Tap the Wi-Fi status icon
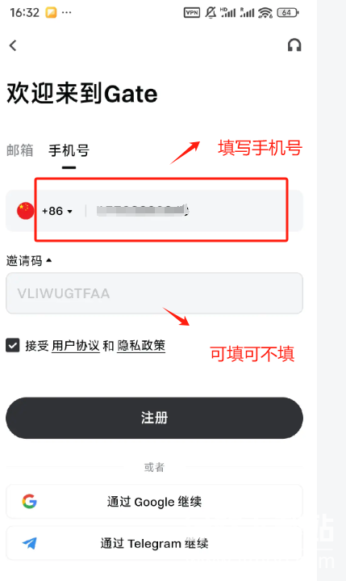The width and height of the screenshot is (346, 581). coord(265,13)
